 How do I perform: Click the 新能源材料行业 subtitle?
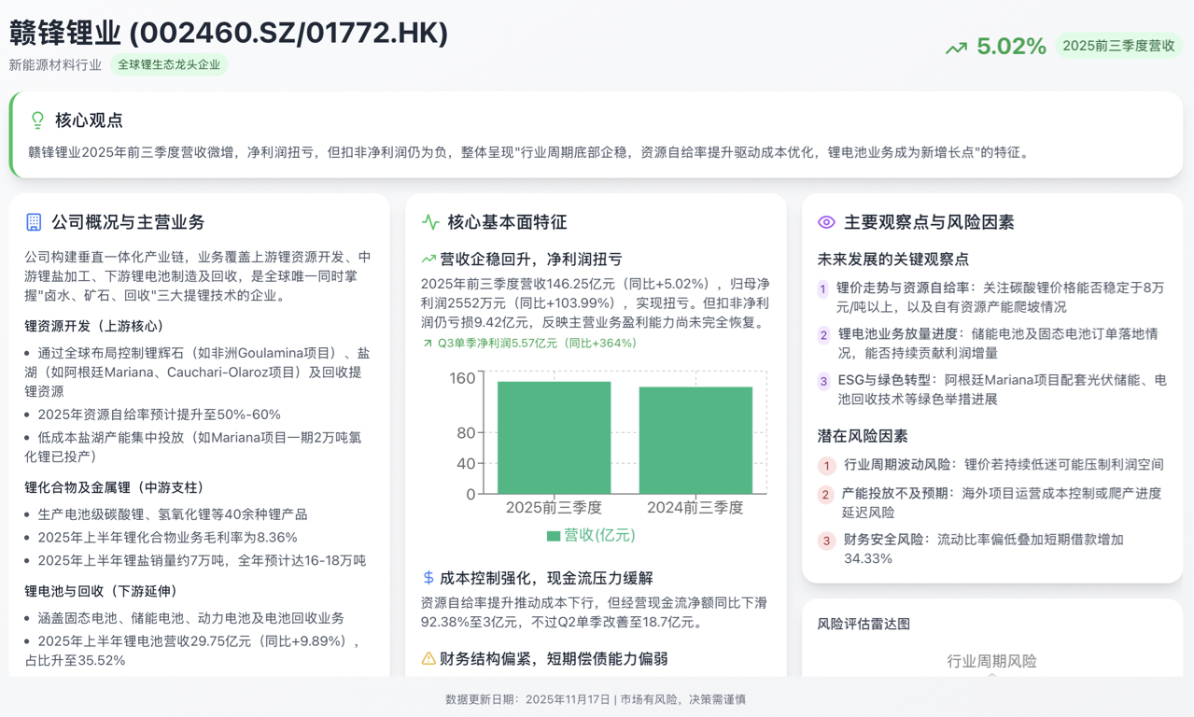(x=55, y=65)
